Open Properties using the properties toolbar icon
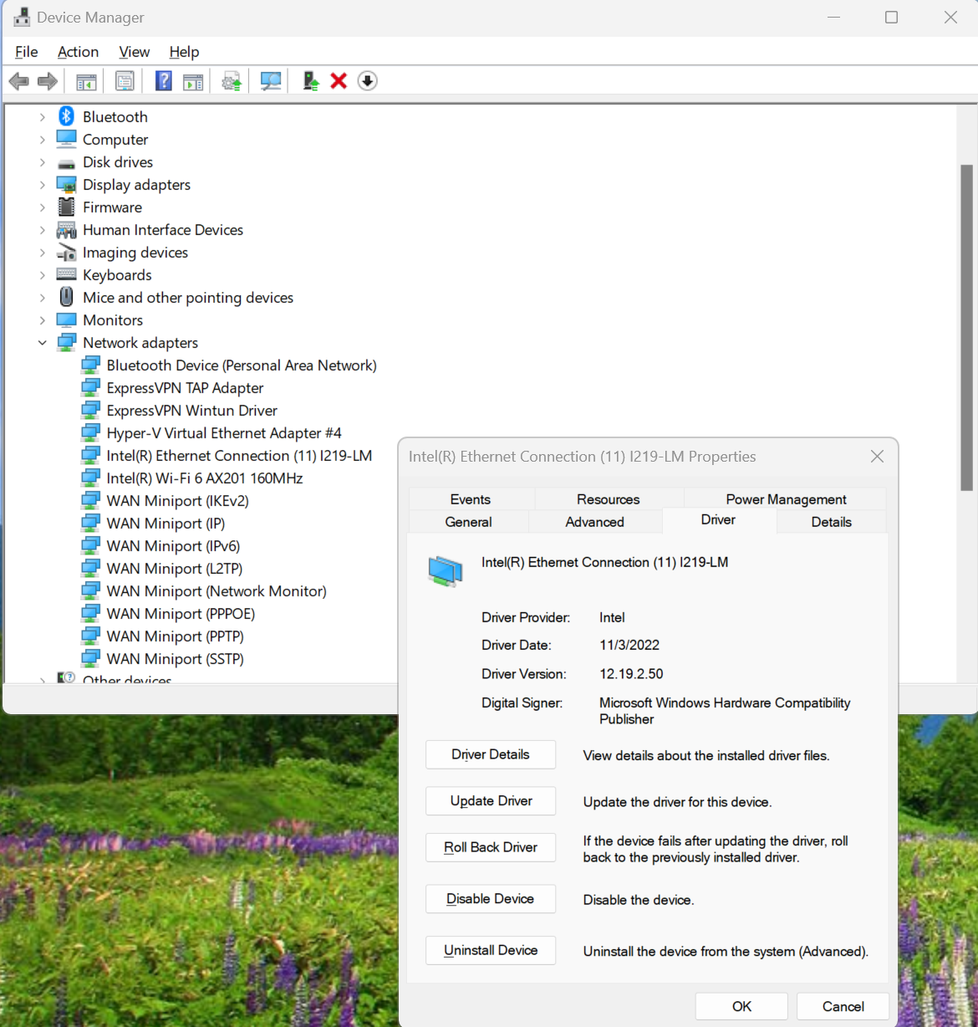This screenshot has height=1027, width=978. 125,80
